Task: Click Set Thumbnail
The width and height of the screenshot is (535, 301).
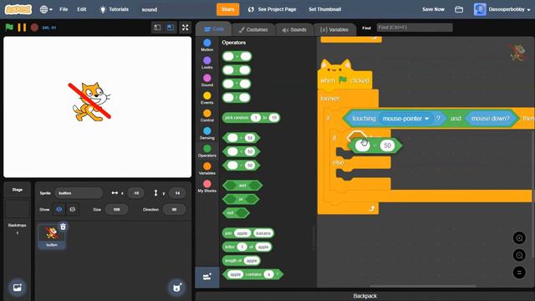Action: 325,9
